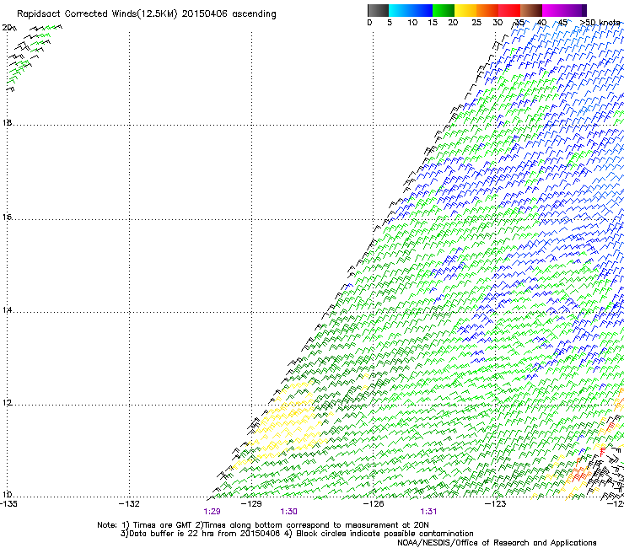Click the brown 35-40 knots legend color
This screenshot has width=624, height=548.
coord(531,10)
